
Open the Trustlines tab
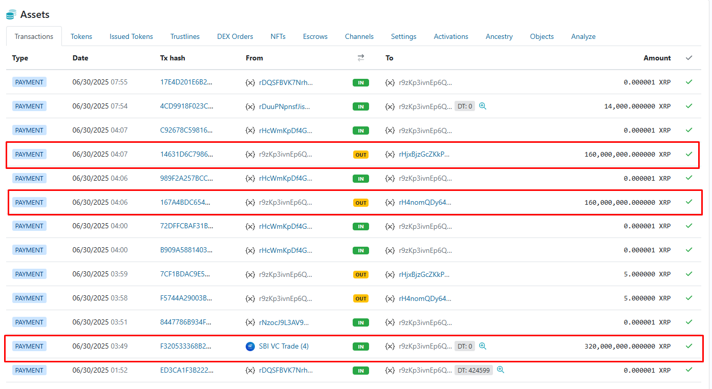(185, 36)
